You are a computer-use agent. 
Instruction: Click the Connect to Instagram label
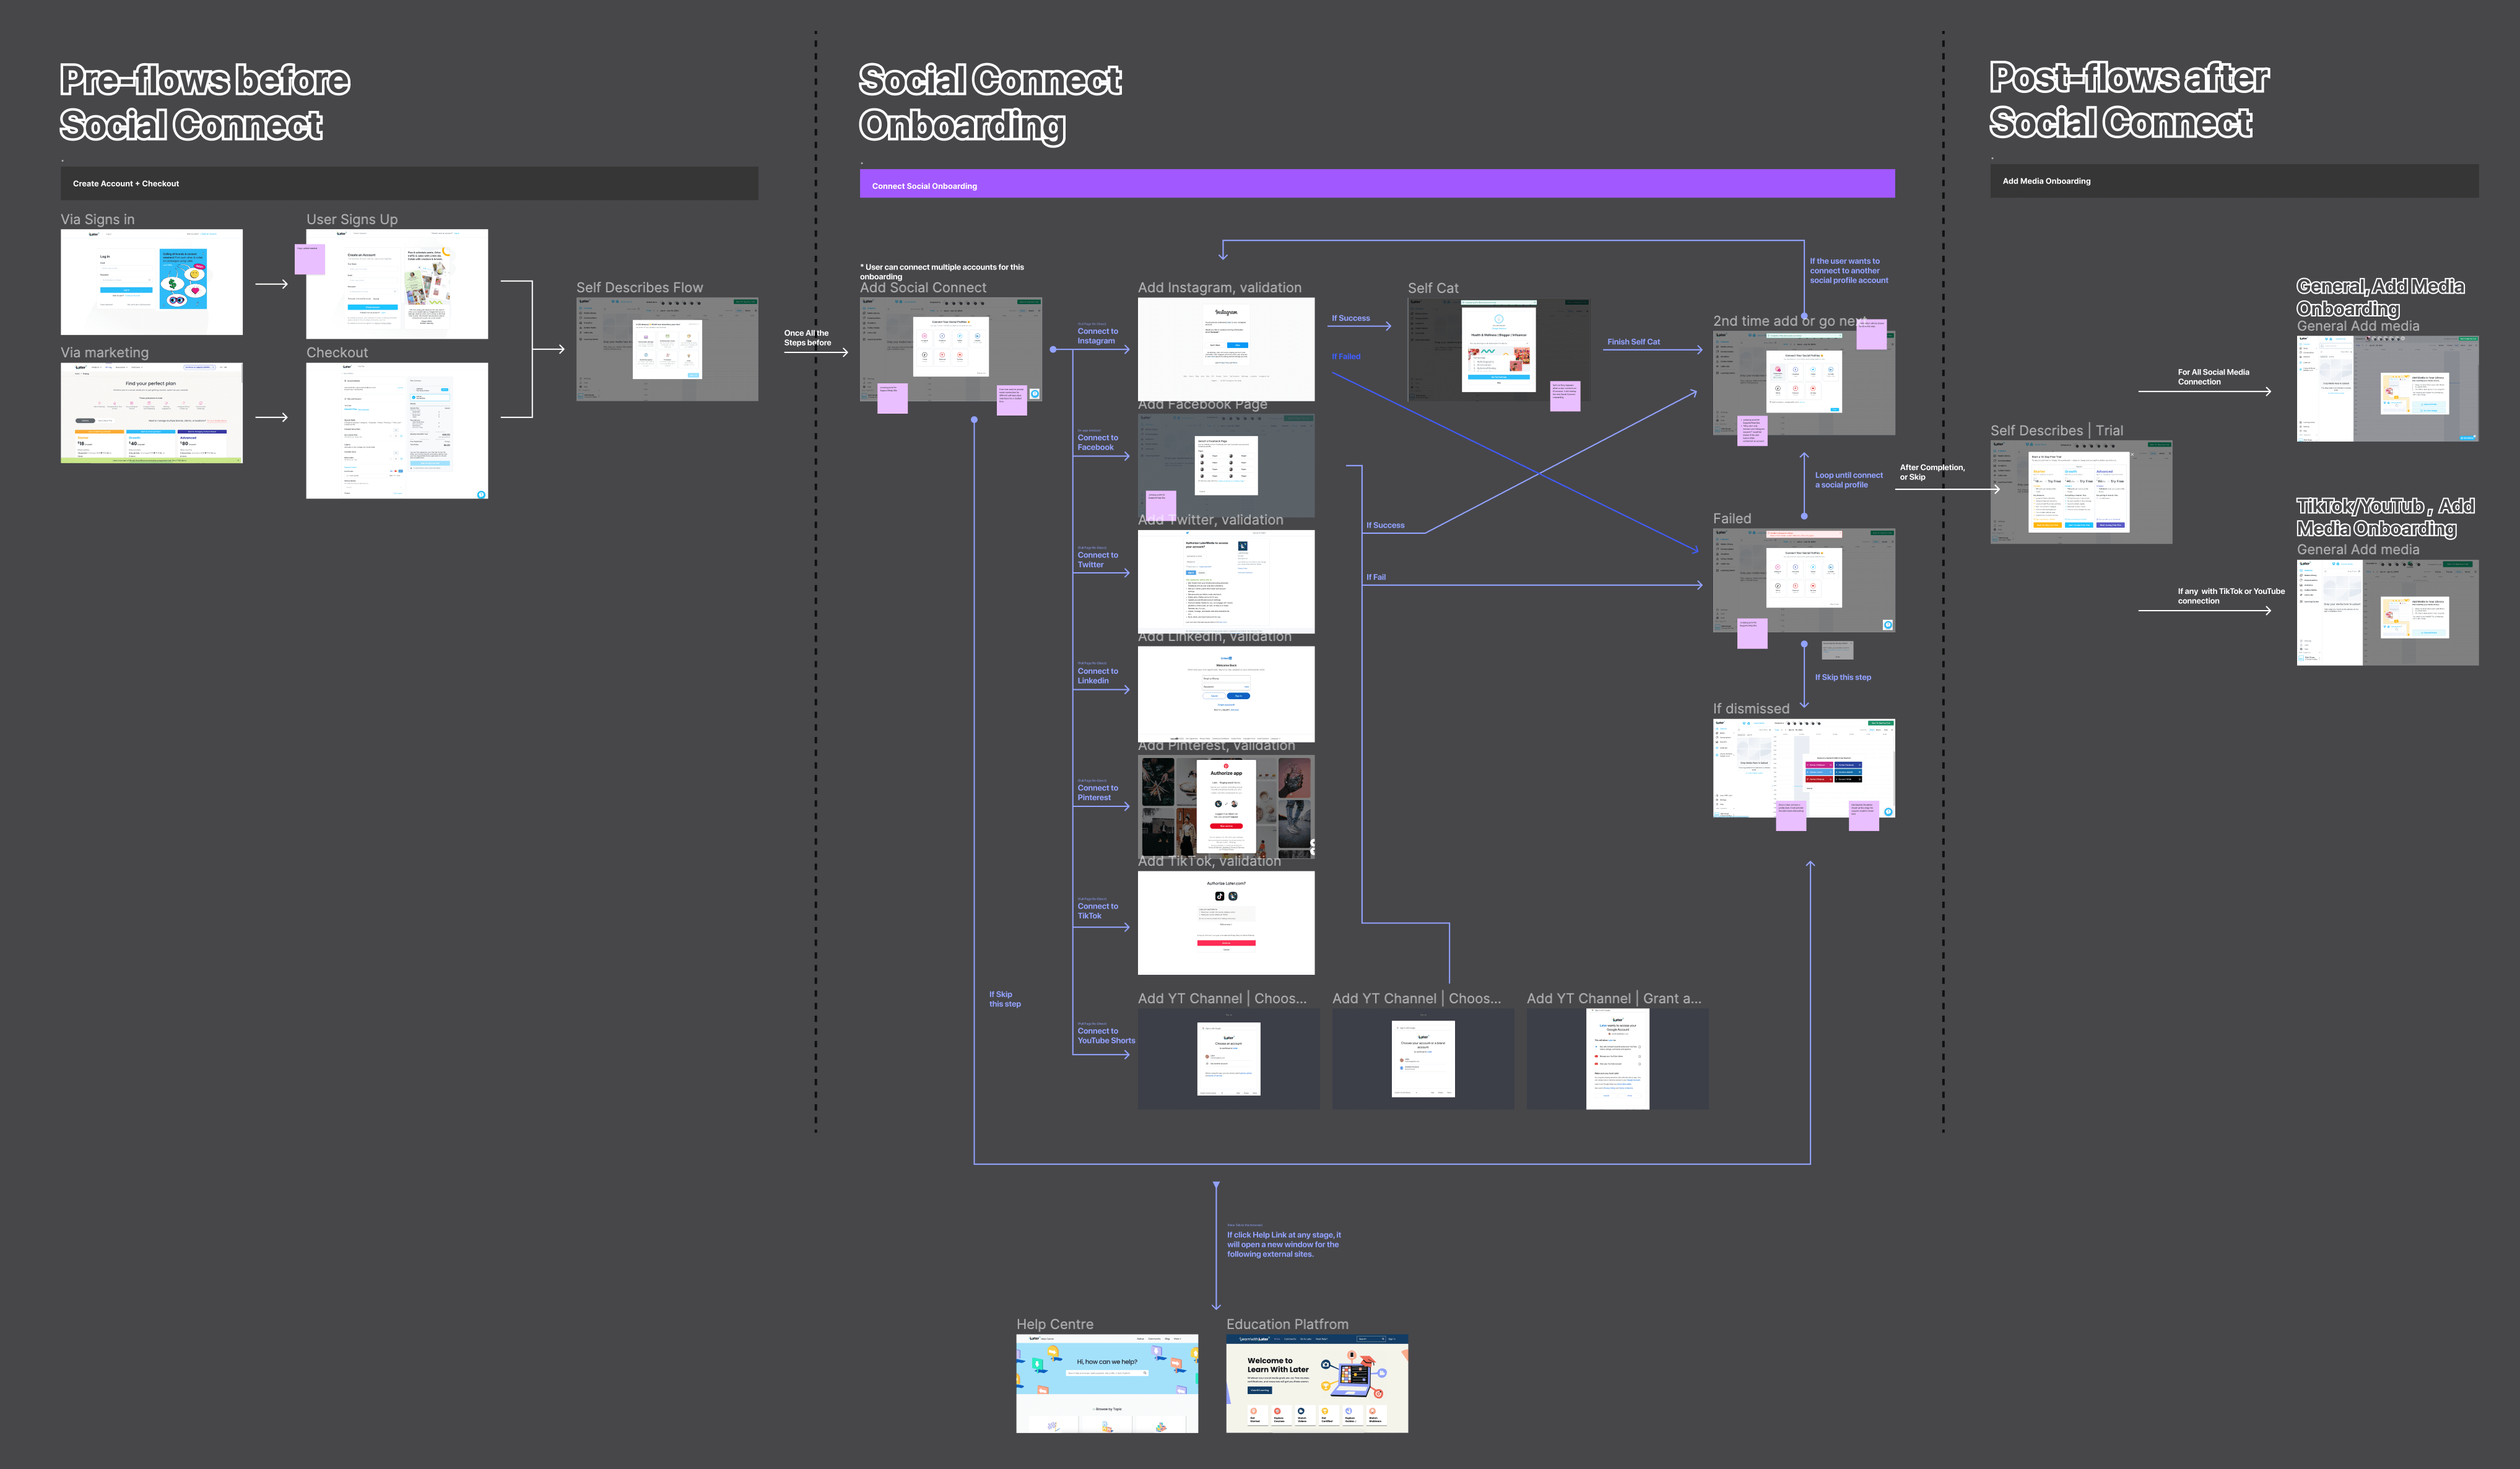coord(1097,336)
